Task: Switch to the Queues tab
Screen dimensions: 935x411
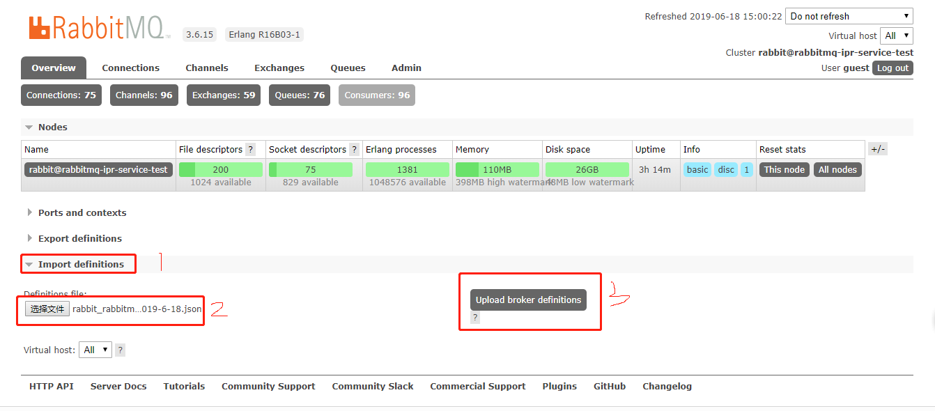Action: click(348, 68)
